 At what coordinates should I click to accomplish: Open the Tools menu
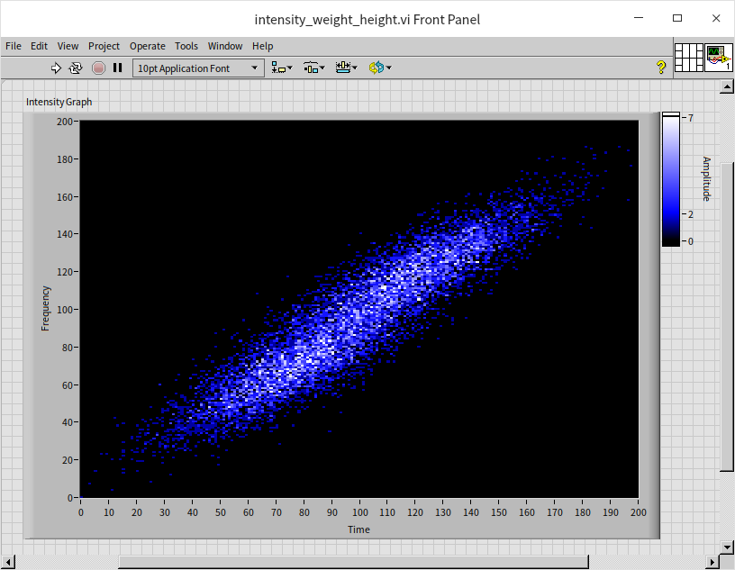186,46
